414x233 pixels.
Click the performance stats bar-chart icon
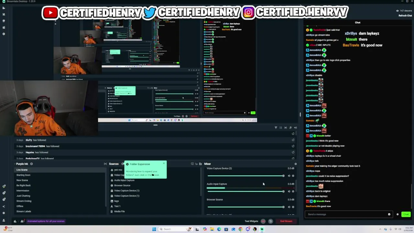(15, 221)
